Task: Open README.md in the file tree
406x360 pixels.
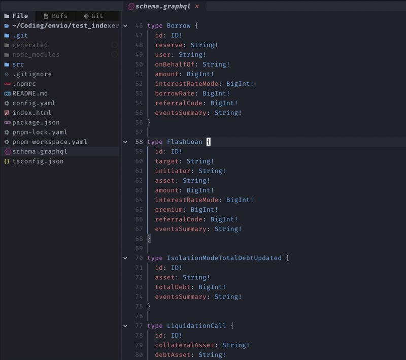Action: click(30, 93)
